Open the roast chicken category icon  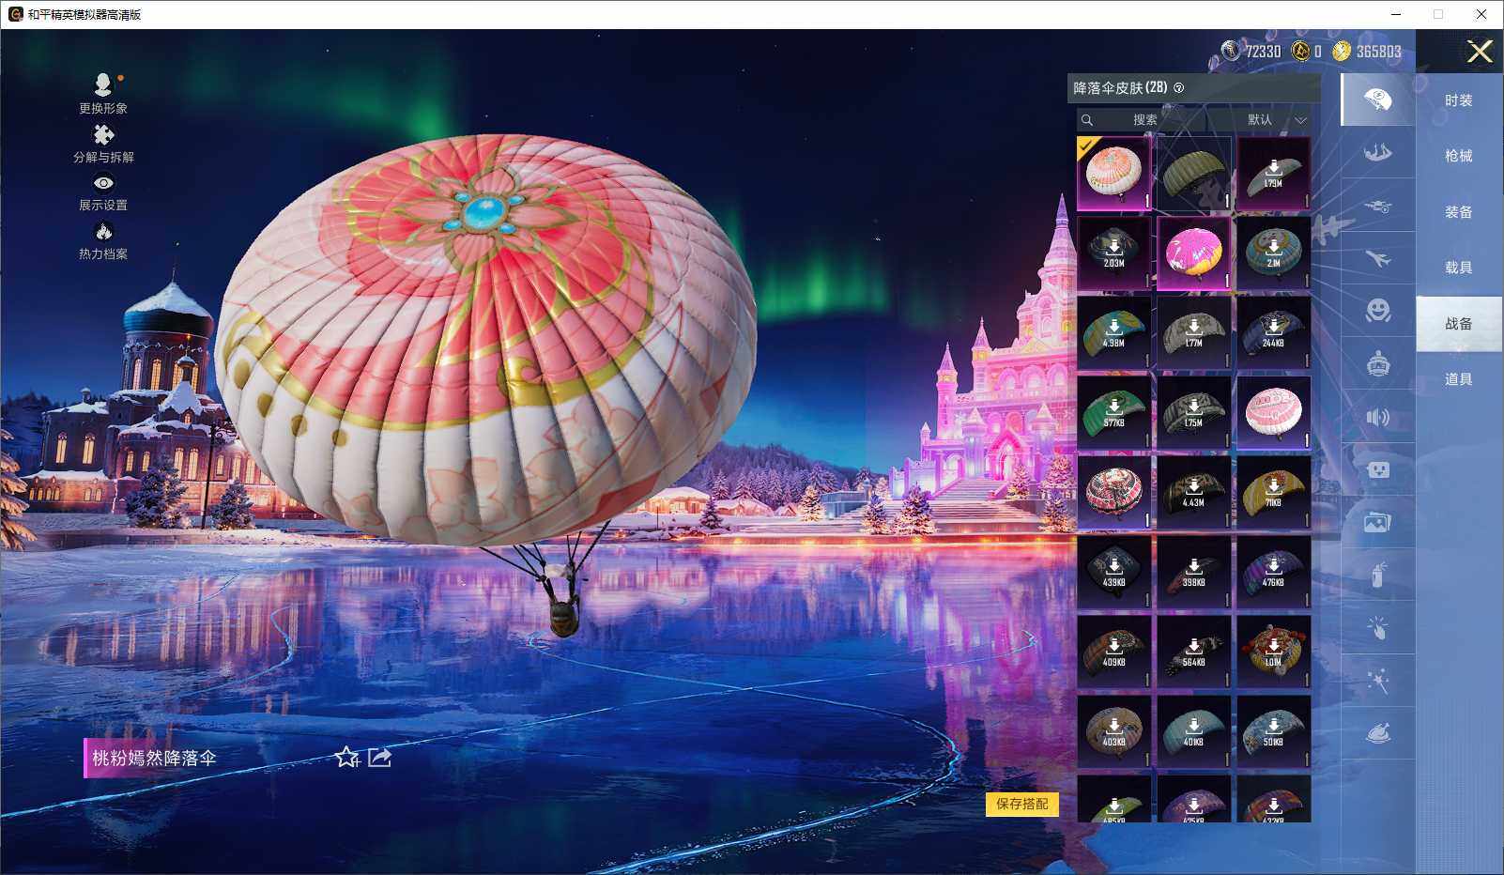[x=1377, y=733]
